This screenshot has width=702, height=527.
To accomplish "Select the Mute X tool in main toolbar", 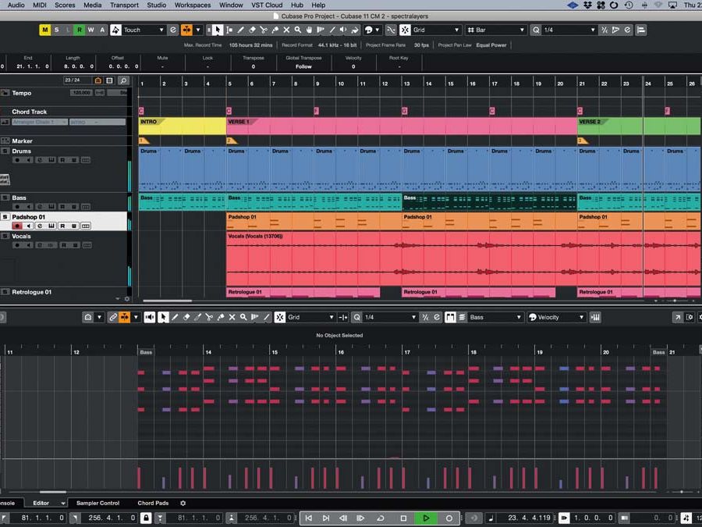I will [x=286, y=30].
